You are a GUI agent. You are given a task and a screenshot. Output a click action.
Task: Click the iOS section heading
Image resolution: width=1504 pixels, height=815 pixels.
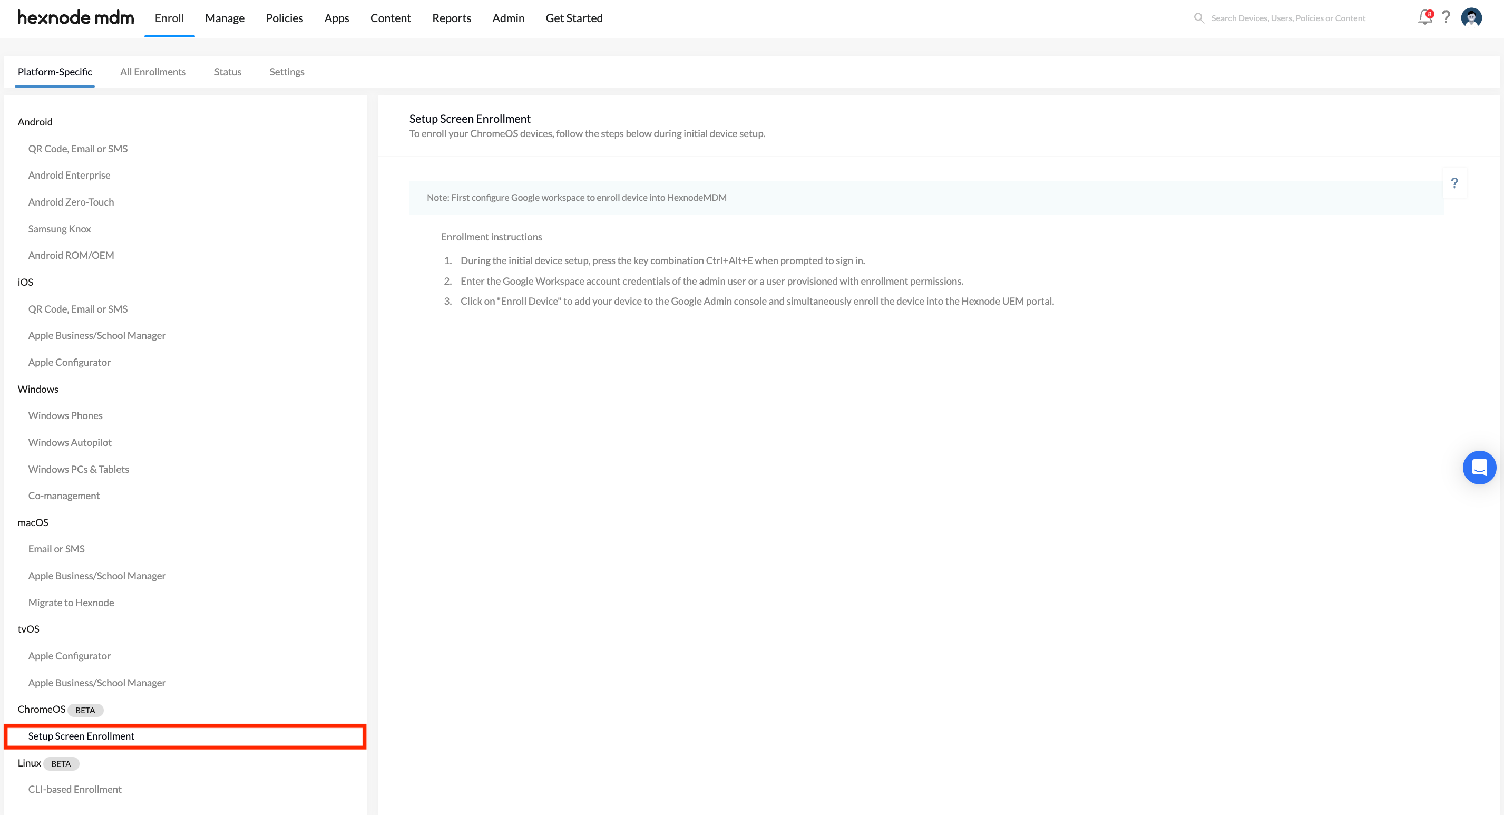click(x=26, y=282)
